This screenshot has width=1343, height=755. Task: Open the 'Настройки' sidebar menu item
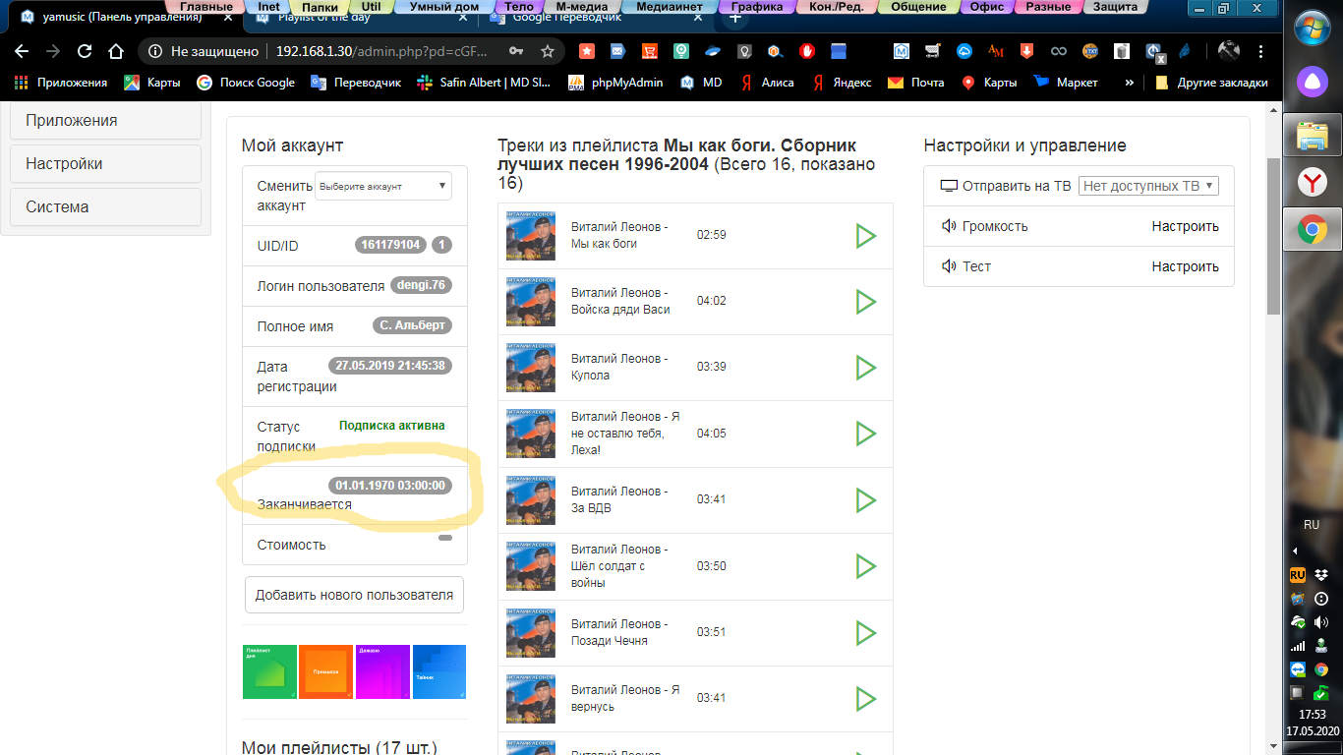click(x=106, y=164)
